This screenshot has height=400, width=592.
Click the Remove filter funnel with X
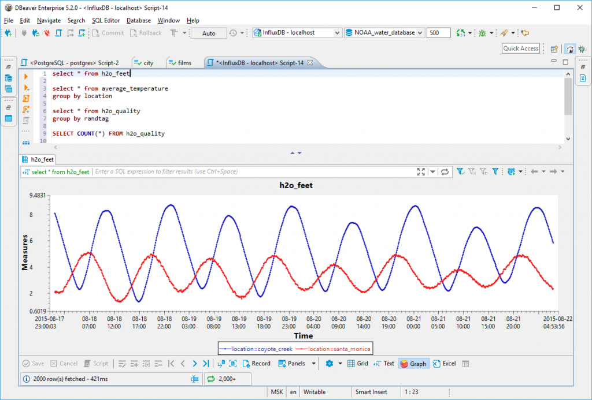(472, 172)
